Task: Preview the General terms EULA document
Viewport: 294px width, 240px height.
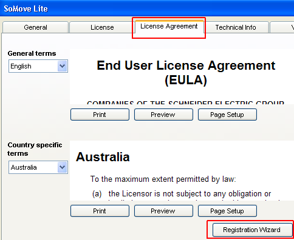Action: (163, 115)
